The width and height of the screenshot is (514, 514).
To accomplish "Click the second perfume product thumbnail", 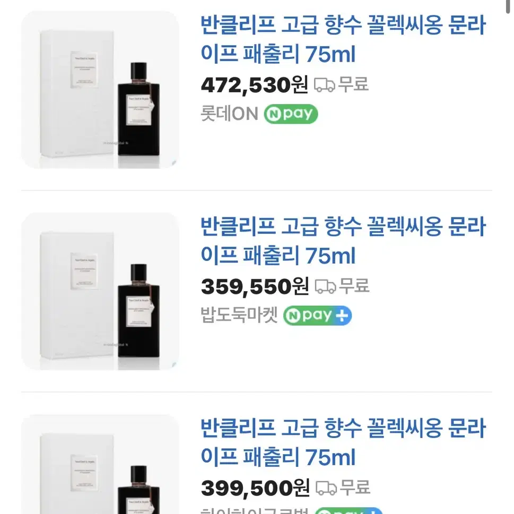I will (100, 291).
